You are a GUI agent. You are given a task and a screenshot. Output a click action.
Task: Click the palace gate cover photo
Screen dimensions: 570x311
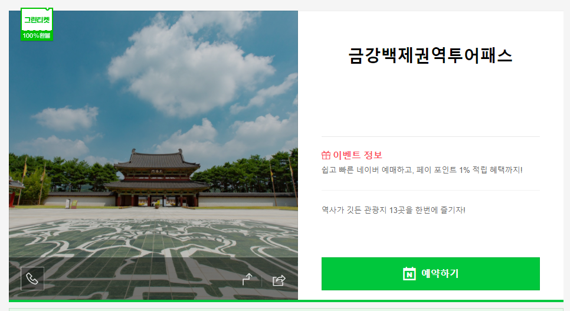153,155
